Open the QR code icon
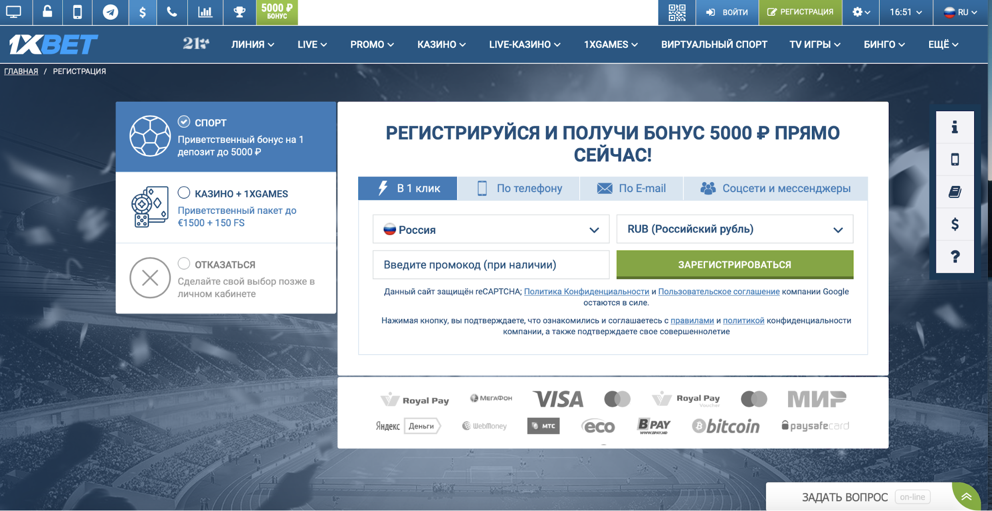Screen dimensions: 992x511 [677, 12]
